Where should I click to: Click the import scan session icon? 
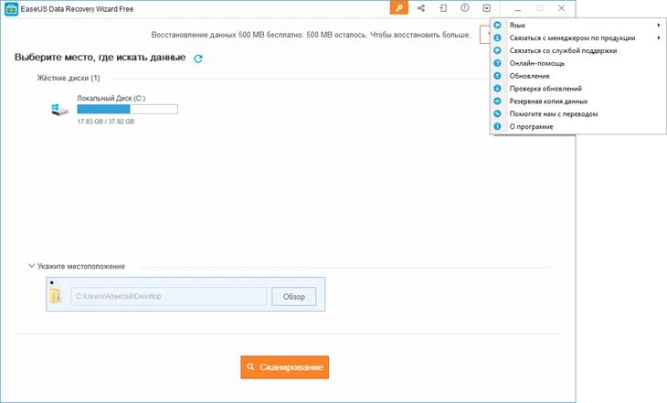coord(443,8)
